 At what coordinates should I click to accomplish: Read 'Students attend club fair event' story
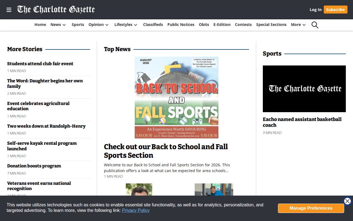click(x=40, y=64)
